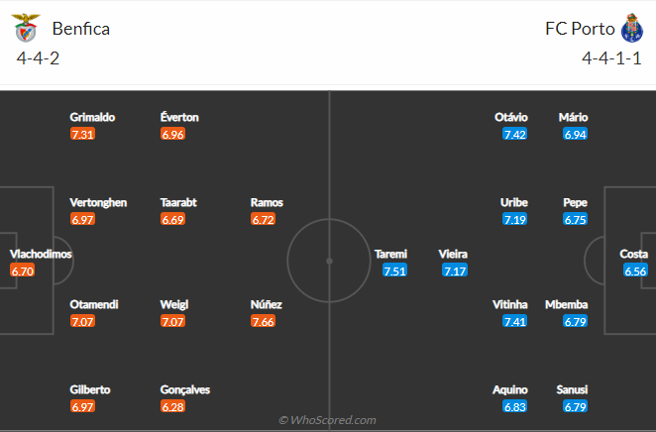This screenshot has height=432, width=656.
Task: Select player Vertonghen's name
Action: [x=98, y=202]
